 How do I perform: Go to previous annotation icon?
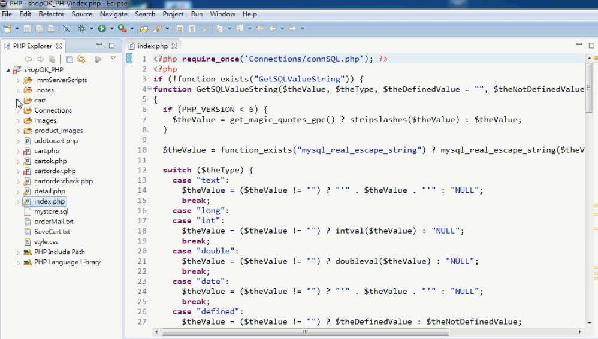pos(240,29)
